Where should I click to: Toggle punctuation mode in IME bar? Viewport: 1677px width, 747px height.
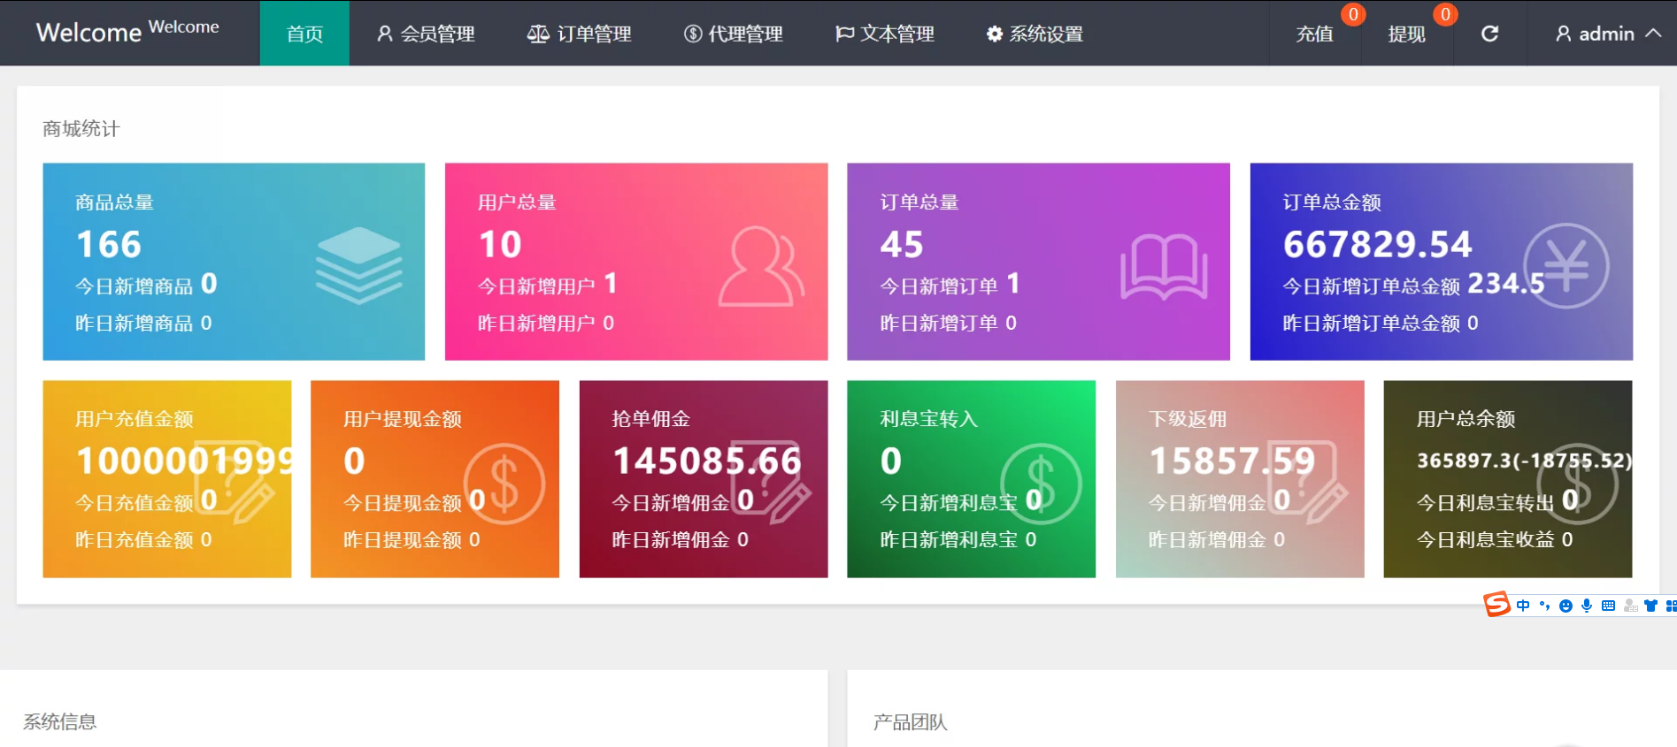(1544, 606)
